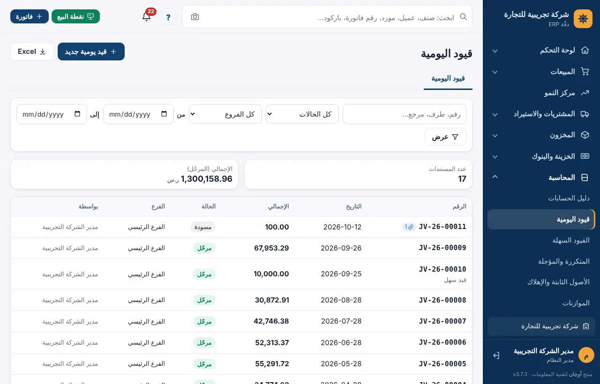
Task: Expand the لوحة التحكم menu chevron
Action: 495,51
